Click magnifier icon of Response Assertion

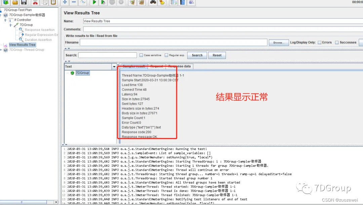tap(21, 30)
